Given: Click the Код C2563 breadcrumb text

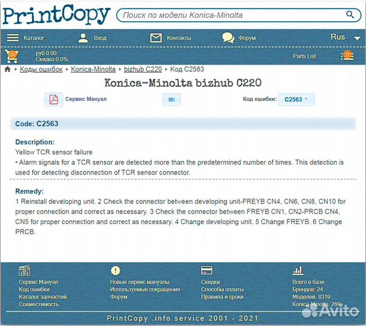Looking at the screenshot, I should (x=187, y=69).
